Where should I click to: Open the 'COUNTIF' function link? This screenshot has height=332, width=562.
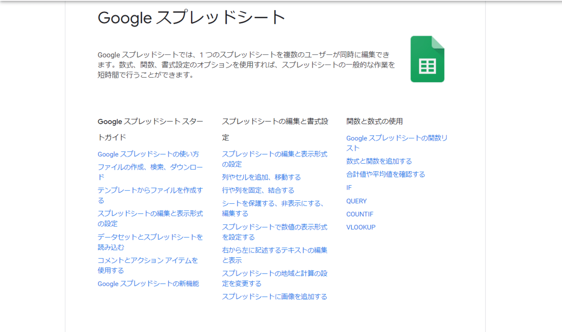[360, 214]
